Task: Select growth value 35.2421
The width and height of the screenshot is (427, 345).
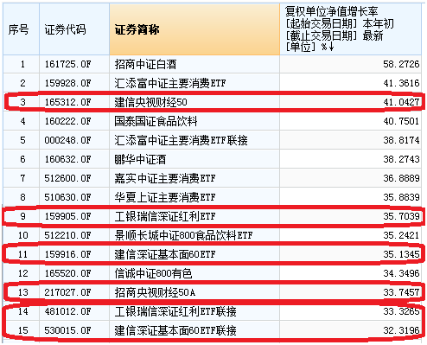Action: pos(401,235)
